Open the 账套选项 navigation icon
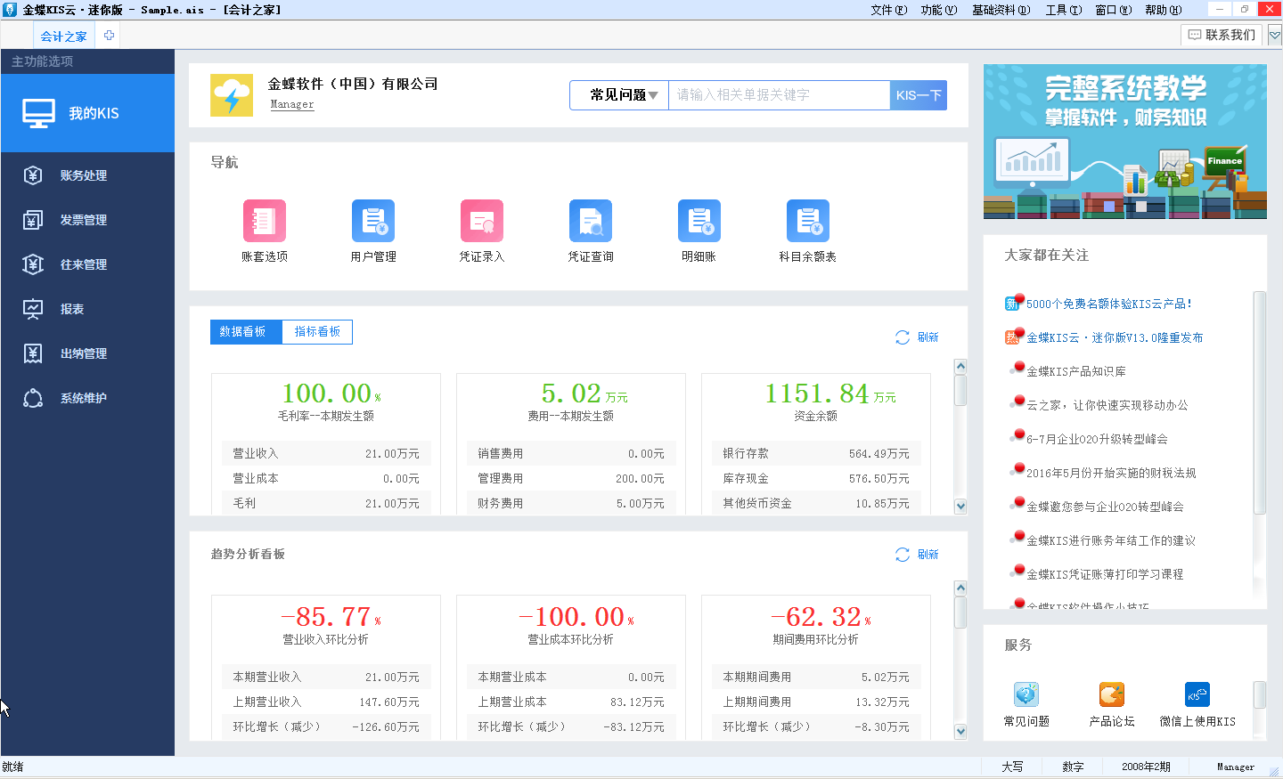 265,221
